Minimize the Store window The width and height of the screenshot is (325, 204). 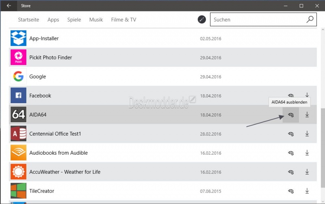coord(286,6)
